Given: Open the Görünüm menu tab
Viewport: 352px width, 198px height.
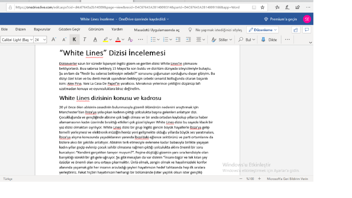Looking at the screenshot, I should coord(96,29).
